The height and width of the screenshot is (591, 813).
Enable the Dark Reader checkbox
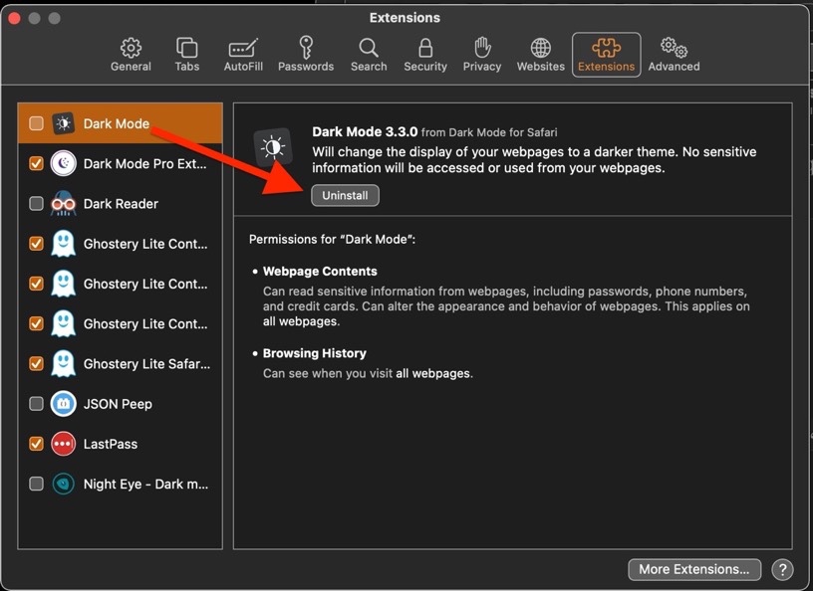tap(36, 204)
